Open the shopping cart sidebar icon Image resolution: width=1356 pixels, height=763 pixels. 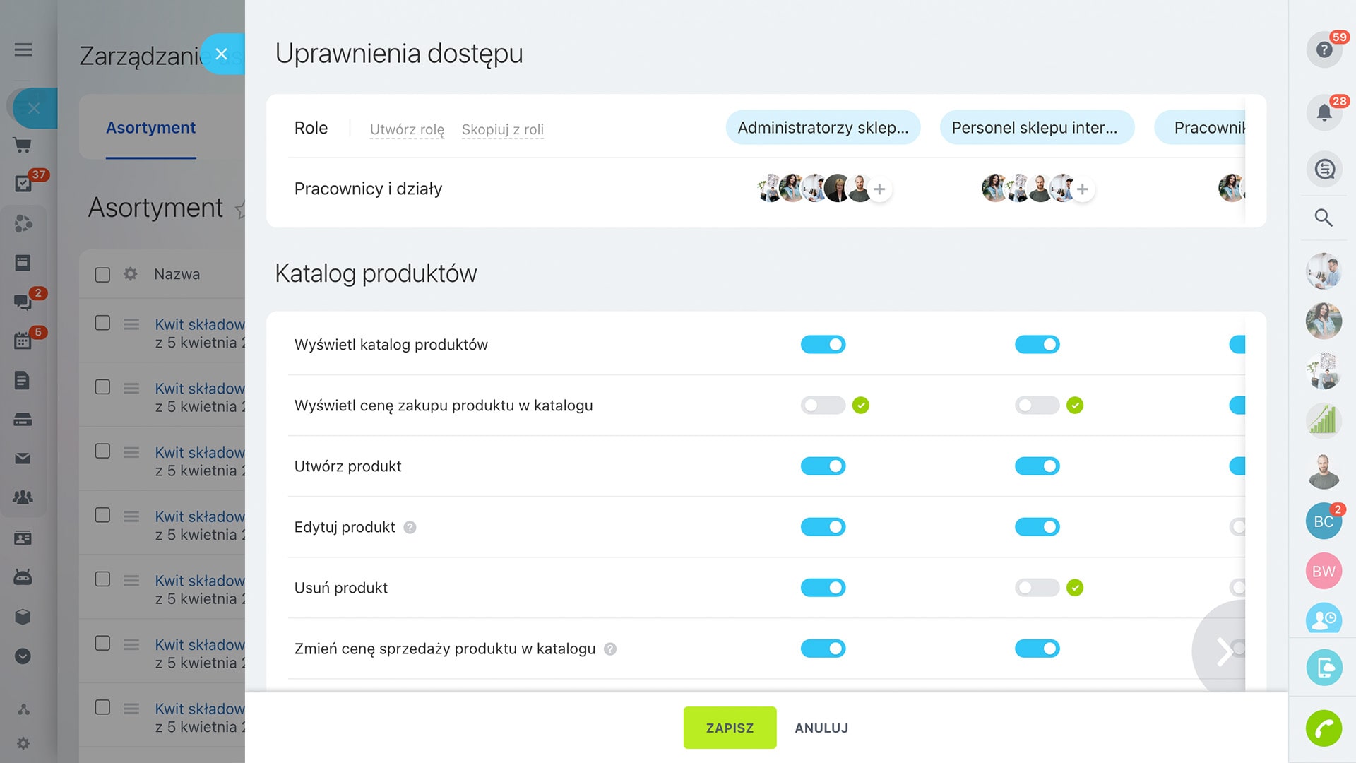pos(23,146)
